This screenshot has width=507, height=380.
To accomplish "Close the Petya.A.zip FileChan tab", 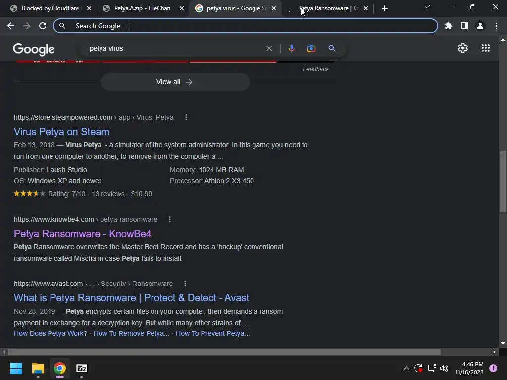I will (x=182, y=8).
